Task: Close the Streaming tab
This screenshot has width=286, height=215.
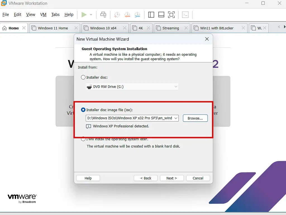Action: tap(186, 28)
